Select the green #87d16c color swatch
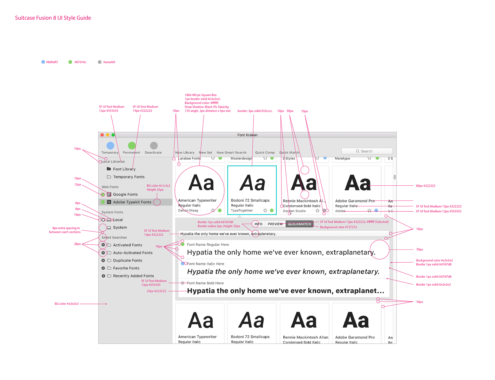The image size is (495, 380). click(x=70, y=62)
